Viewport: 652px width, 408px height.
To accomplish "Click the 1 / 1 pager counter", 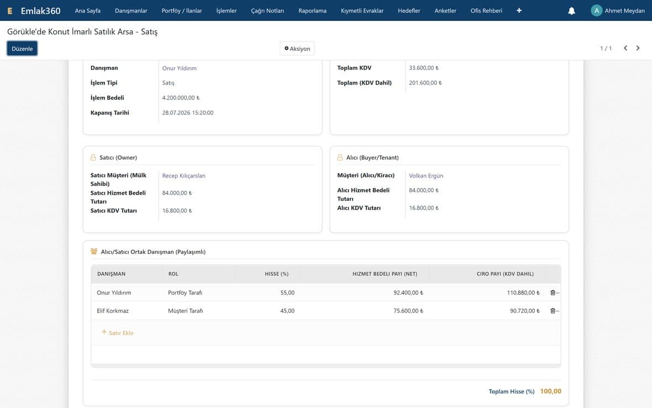I will tap(606, 49).
